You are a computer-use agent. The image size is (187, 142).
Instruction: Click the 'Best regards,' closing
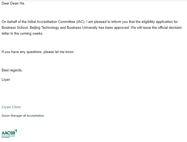coord(12,70)
